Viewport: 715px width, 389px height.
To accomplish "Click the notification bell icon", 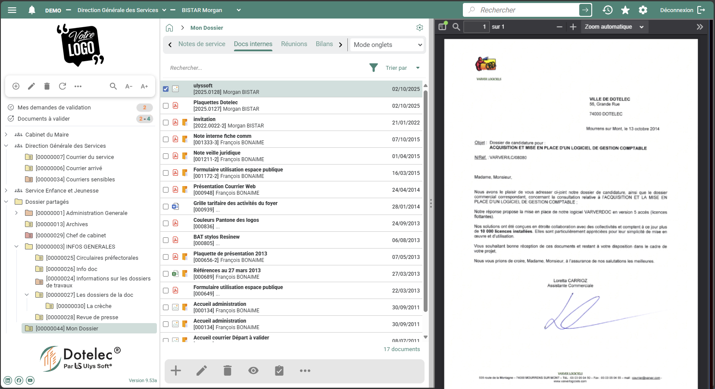I will pos(31,10).
